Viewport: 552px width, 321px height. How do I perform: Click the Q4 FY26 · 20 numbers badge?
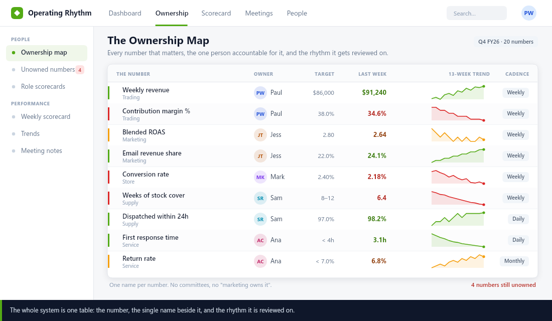coord(505,42)
